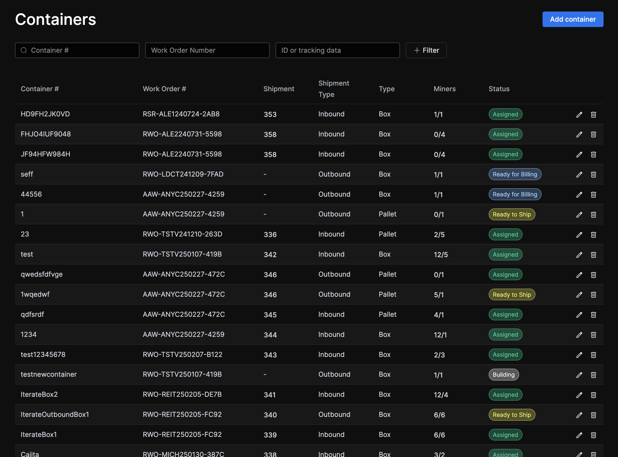Screen dimensions: 618x457
Task: Click the Building status badge on testnewcontainer
Action: coord(503,375)
